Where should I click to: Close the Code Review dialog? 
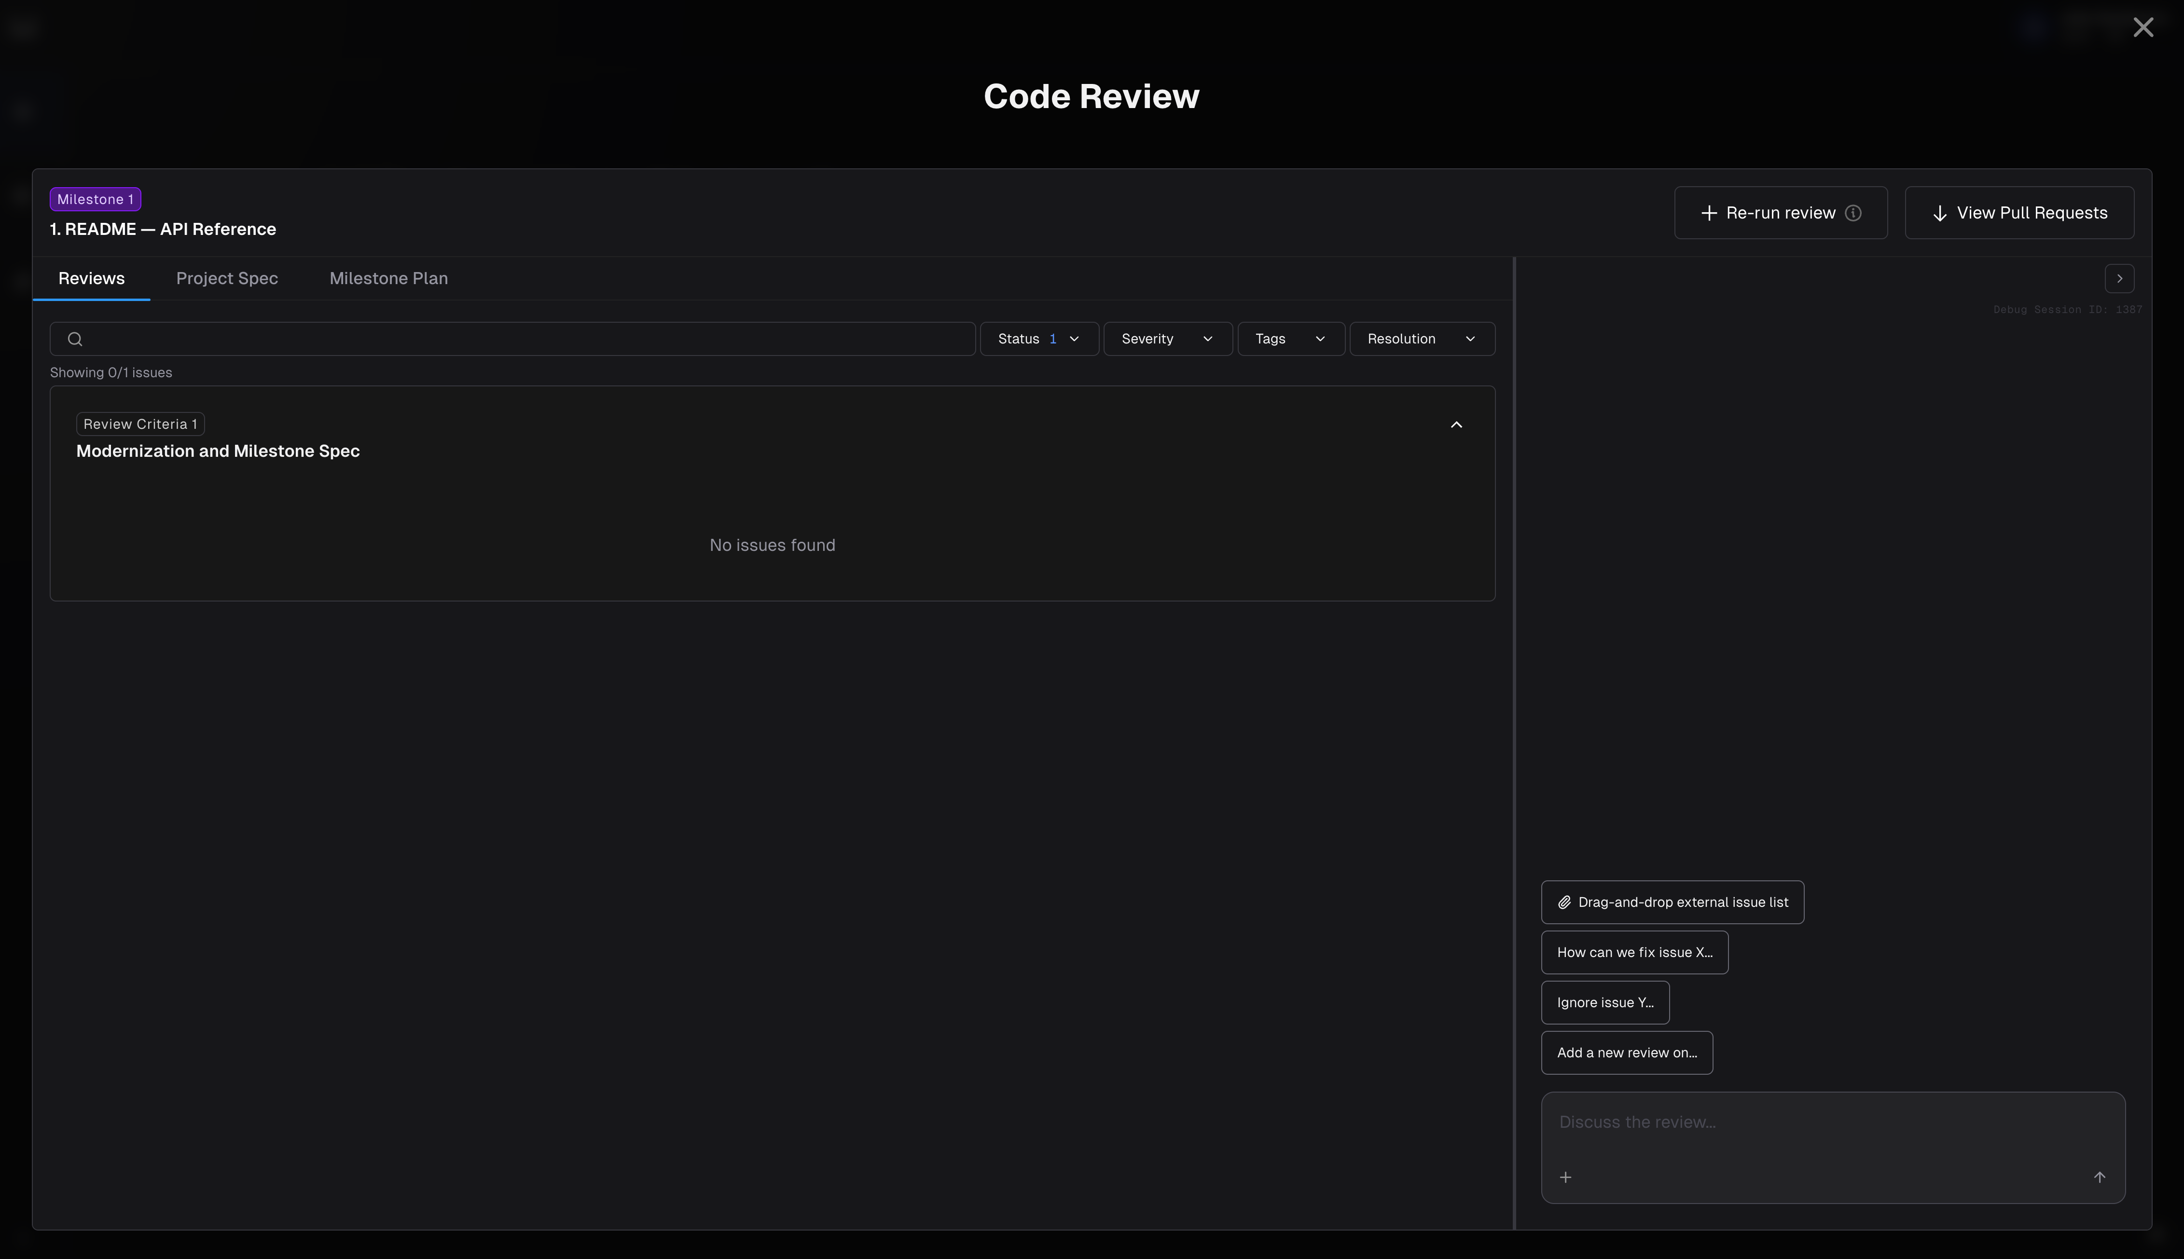[x=2143, y=27]
